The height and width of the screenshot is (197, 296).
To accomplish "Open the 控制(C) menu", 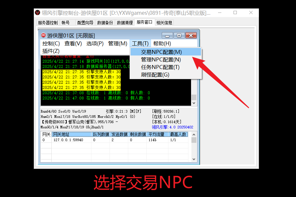I will point(51,43).
